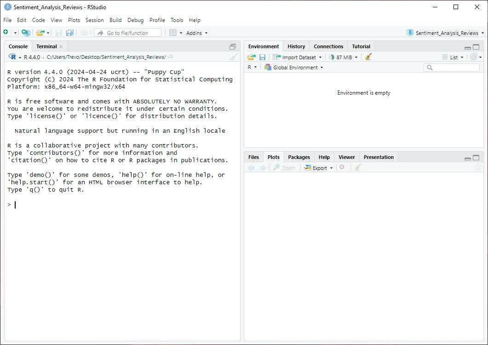Expand the recent files dropdown arrow
Screen dimensions: 488x345
[48, 33]
